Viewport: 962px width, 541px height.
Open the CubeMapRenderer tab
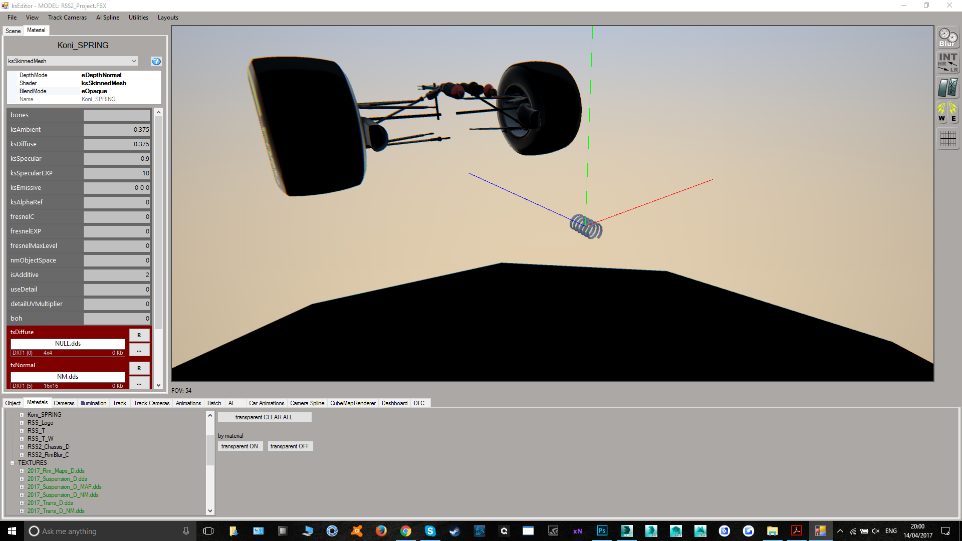(x=353, y=403)
